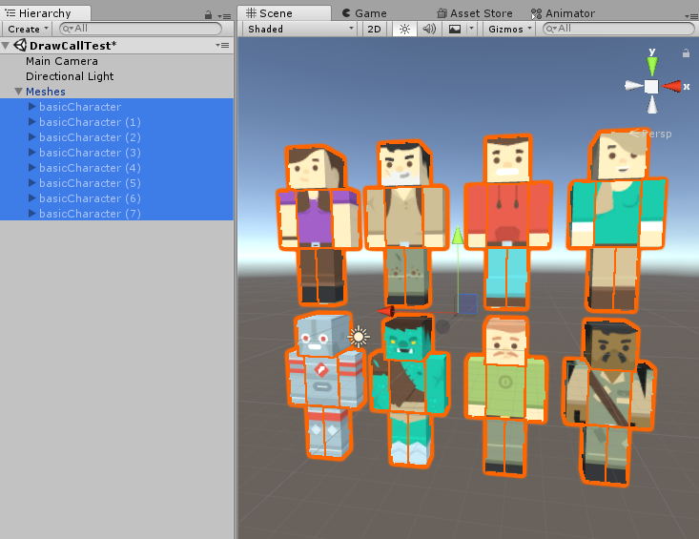Toggle Hierarchy panel lock icon

coord(208,15)
